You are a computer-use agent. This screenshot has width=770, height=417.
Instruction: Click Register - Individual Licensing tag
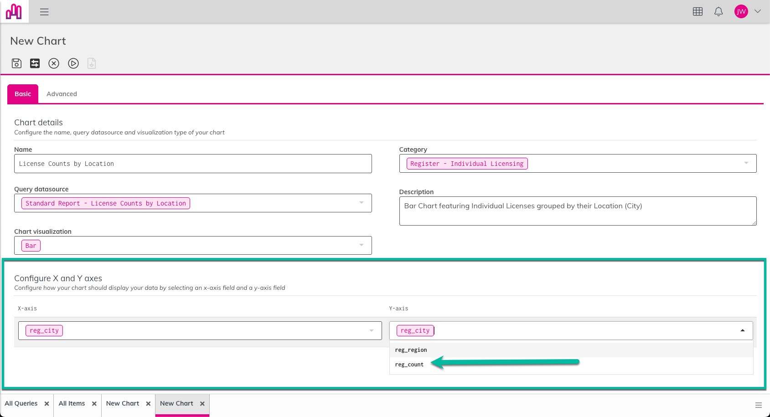pyautogui.click(x=467, y=164)
